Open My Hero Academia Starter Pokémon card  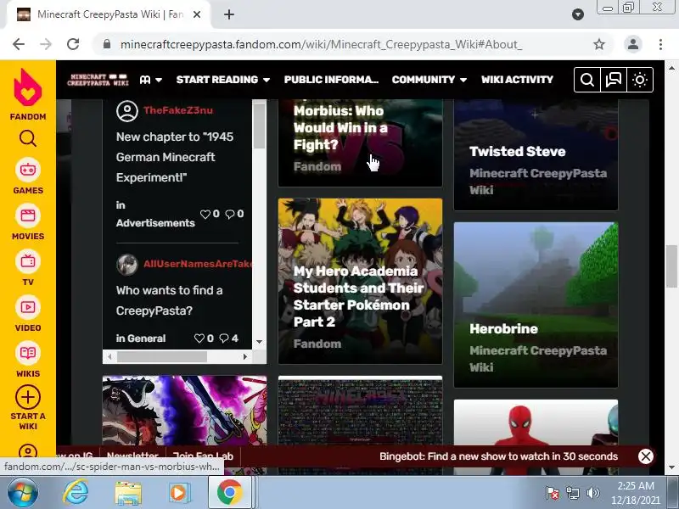360,281
